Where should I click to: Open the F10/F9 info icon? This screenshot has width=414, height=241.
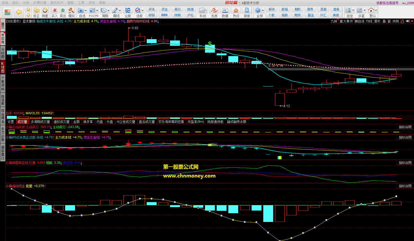coord(92,10)
